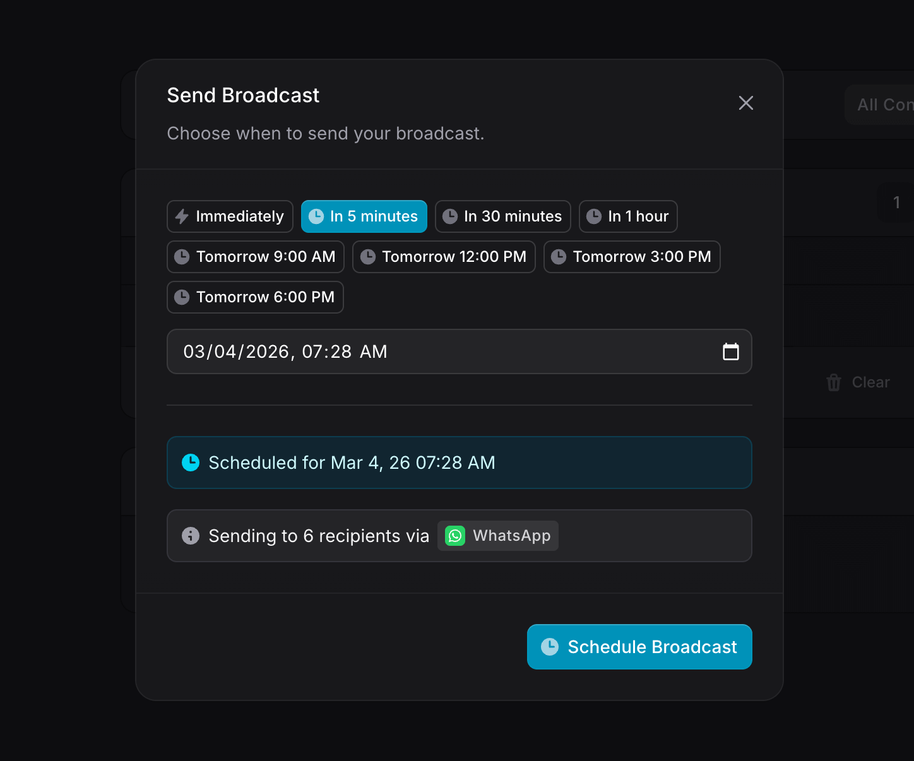Open the calendar icon in the date field

[731, 351]
